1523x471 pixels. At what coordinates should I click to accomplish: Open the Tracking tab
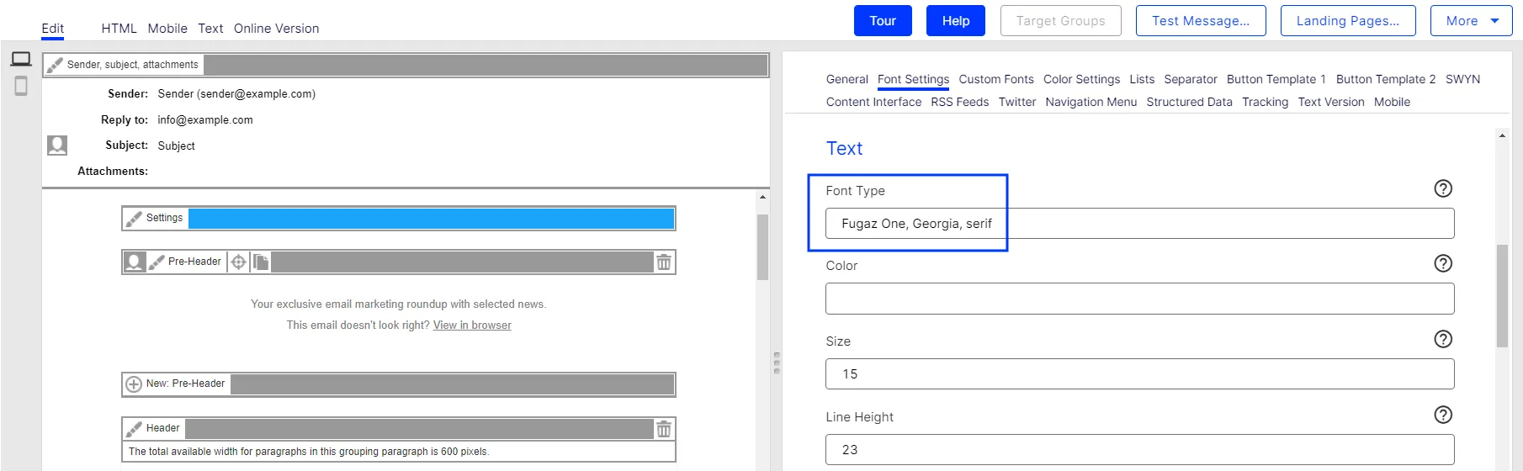(x=1265, y=102)
